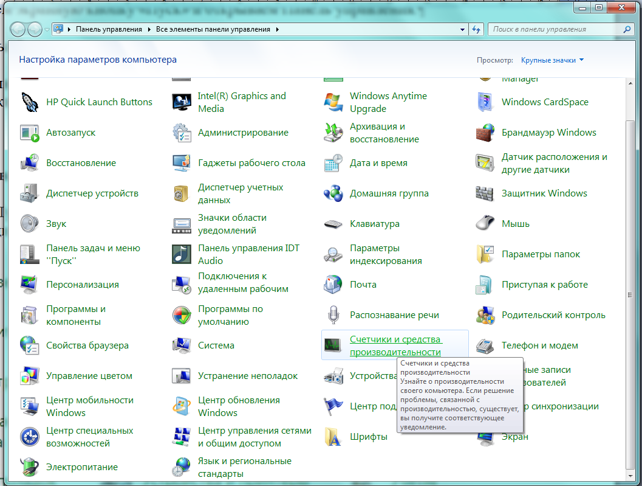Screen dimensions: 642x486
Task: Click the Защитник Windows icon
Action: pyautogui.click(x=485, y=193)
